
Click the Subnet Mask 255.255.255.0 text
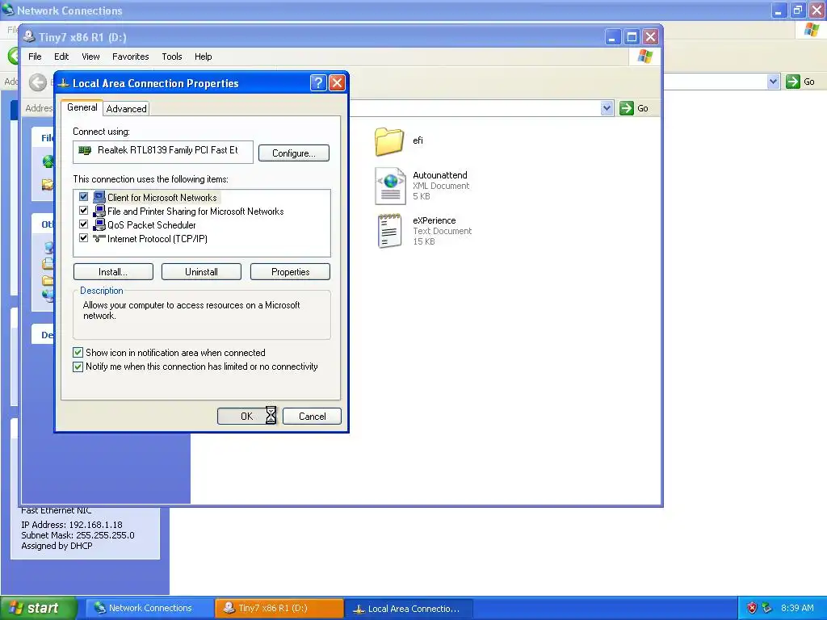coord(78,535)
